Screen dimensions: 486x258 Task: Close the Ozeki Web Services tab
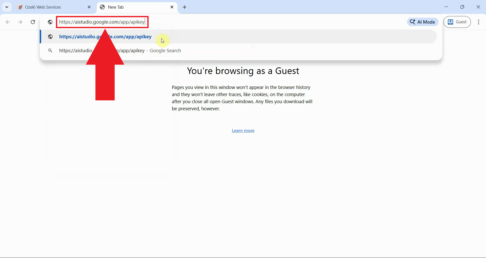pos(89,7)
